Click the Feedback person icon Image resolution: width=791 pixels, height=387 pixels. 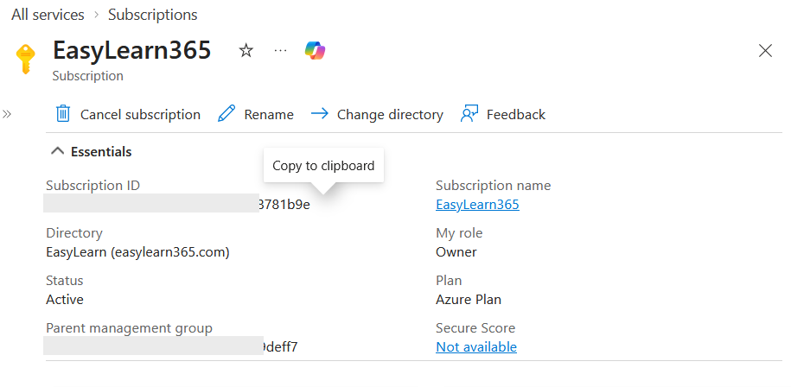pos(469,114)
